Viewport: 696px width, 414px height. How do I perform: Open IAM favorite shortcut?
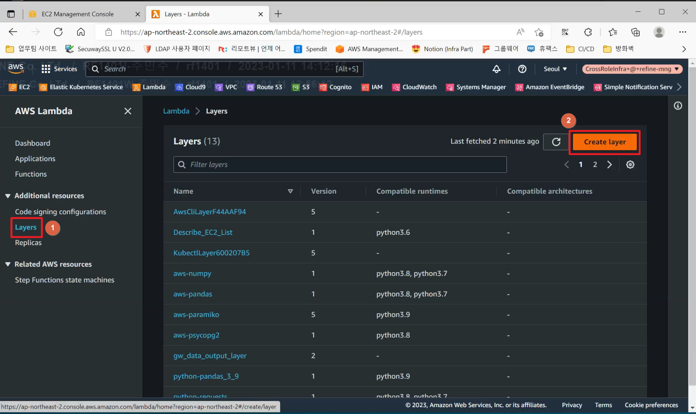372,87
